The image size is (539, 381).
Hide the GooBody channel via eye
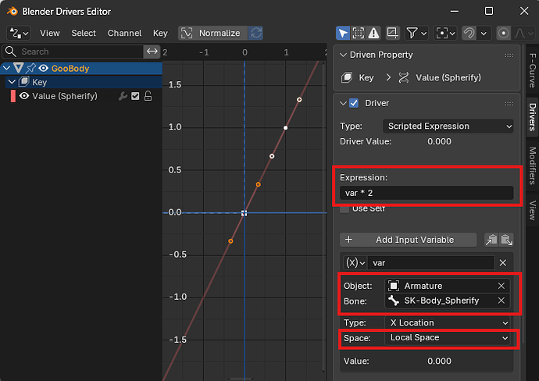[43, 68]
